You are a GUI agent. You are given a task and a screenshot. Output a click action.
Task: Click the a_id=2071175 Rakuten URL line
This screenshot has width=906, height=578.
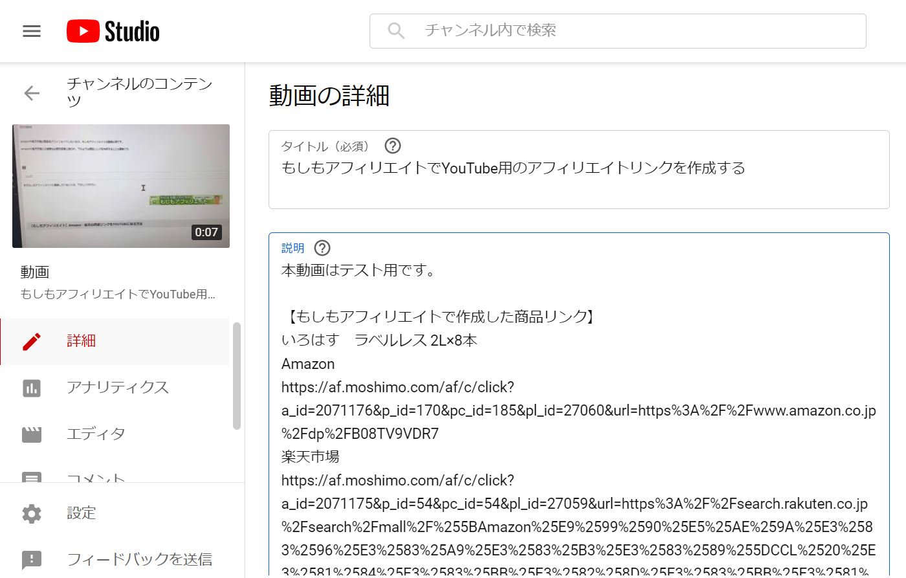[575, 504]
